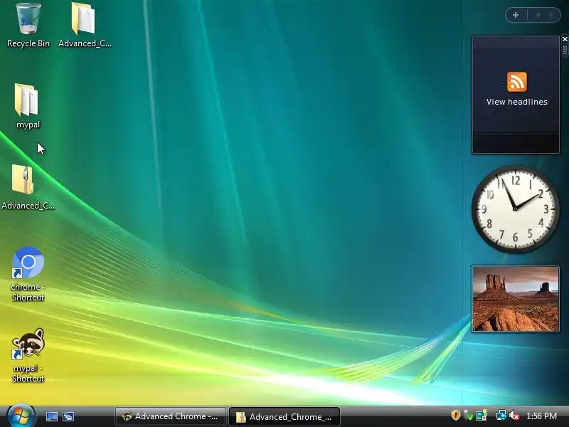569x427 pixels.
Task: Click the 1:56 PM taskbar clock
Action: (x=541, y=416)
